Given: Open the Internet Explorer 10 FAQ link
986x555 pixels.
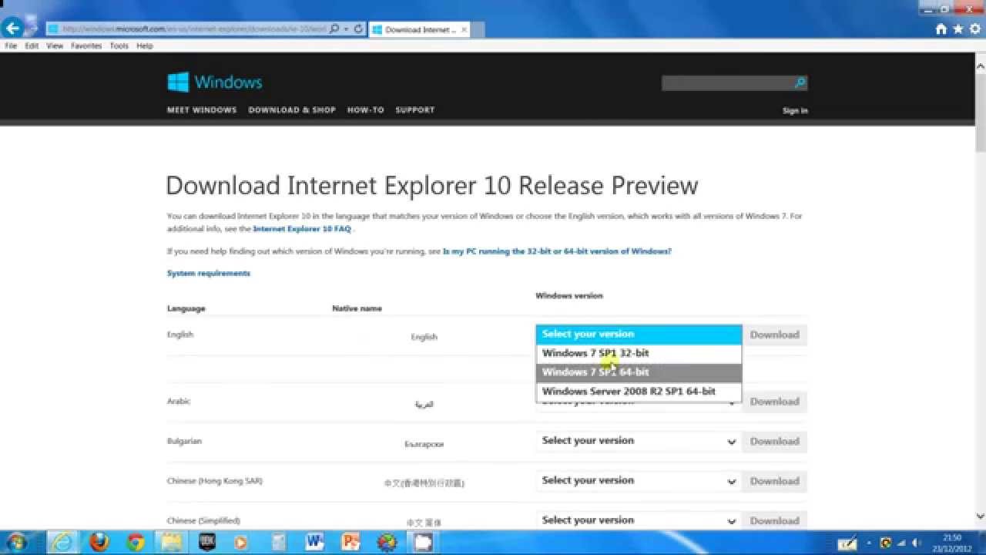Looking at the screenshot, I should coord(303,229).
